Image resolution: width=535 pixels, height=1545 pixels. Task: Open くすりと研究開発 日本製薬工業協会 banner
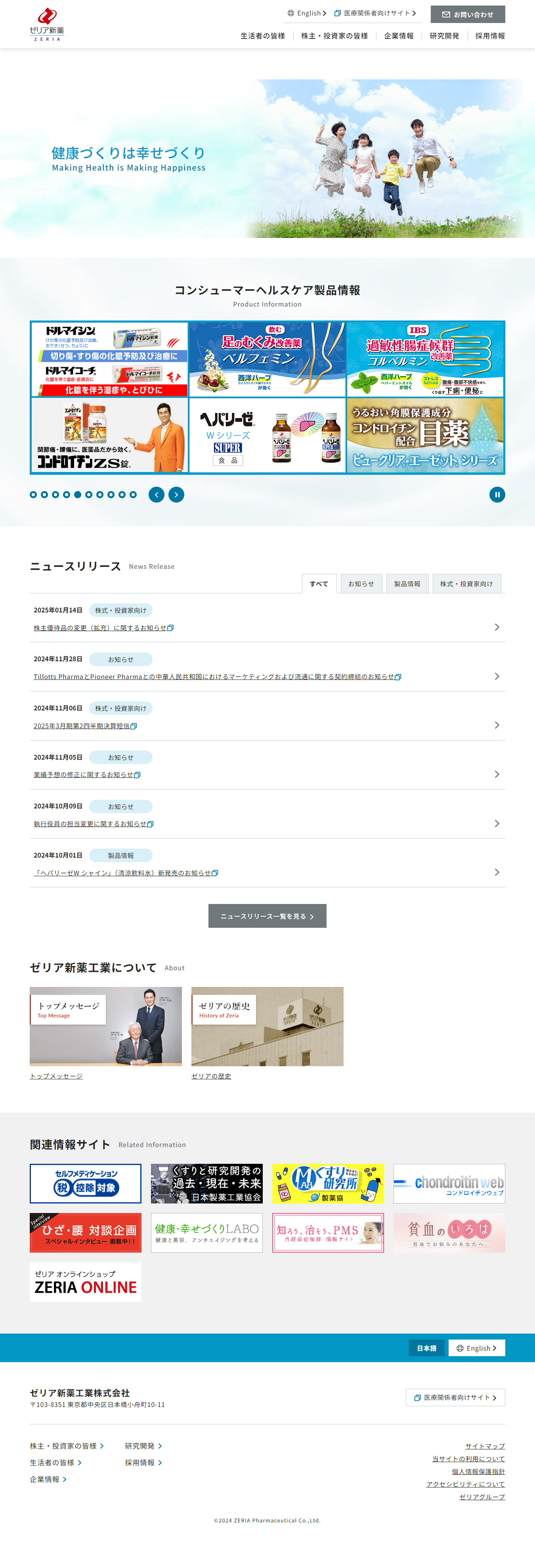click(x=207, y=1183)
